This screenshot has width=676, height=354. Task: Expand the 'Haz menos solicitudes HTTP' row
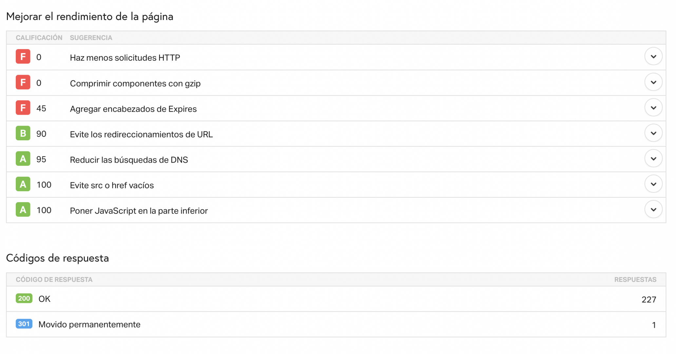coord(653,56)
